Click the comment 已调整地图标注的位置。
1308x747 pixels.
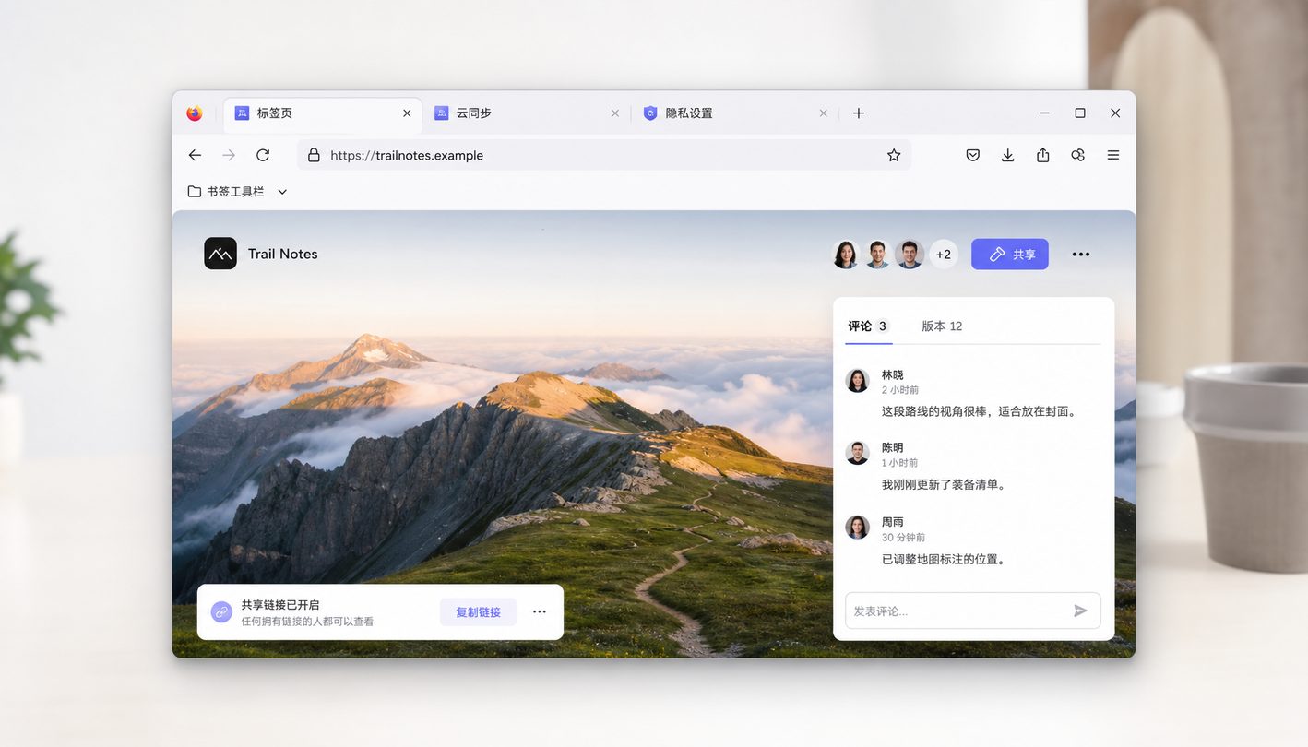point(944,560)
